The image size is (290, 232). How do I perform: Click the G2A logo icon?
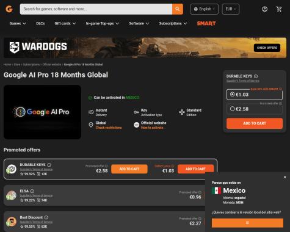click(x=9, y=9)
